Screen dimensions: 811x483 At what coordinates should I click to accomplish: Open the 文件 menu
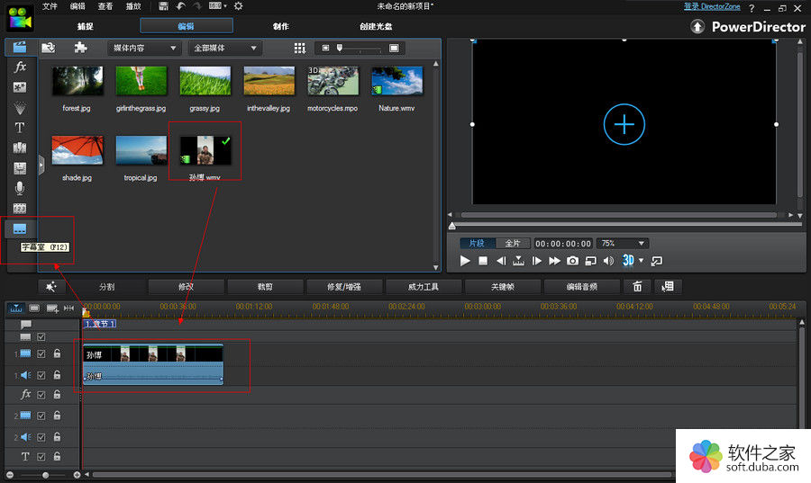[50, 6]
